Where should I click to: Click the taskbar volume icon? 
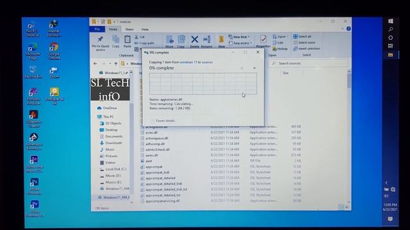pyautogui.click(x=386, y=196)
